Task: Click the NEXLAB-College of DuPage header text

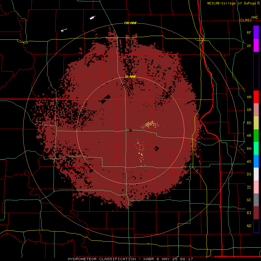Action: 231,3
